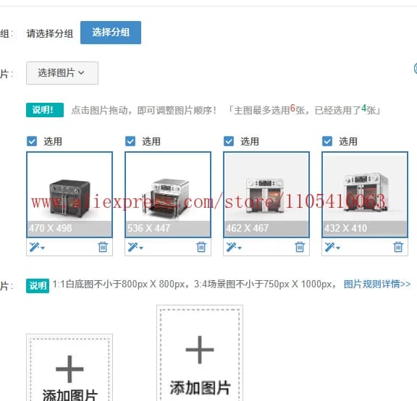Delete the 462 X 467 image with trash icon
Viewport: 417px width, 401px height.
300,247
